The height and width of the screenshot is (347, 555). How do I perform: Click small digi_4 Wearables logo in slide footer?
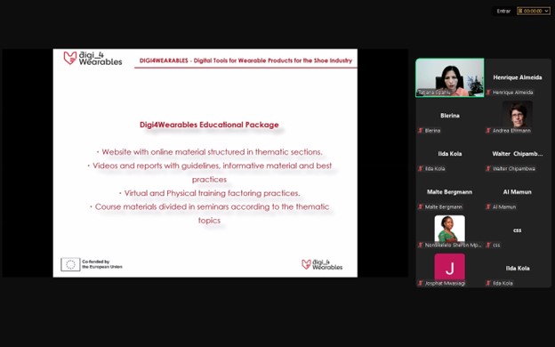(x=322, y=264)
